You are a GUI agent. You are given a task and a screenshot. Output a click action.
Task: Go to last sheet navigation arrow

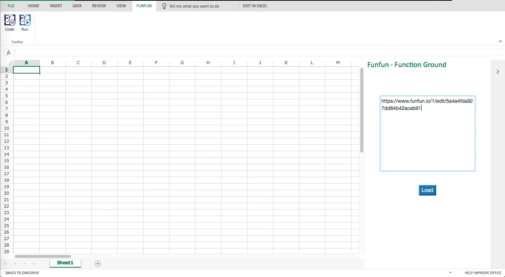(34, 264)
